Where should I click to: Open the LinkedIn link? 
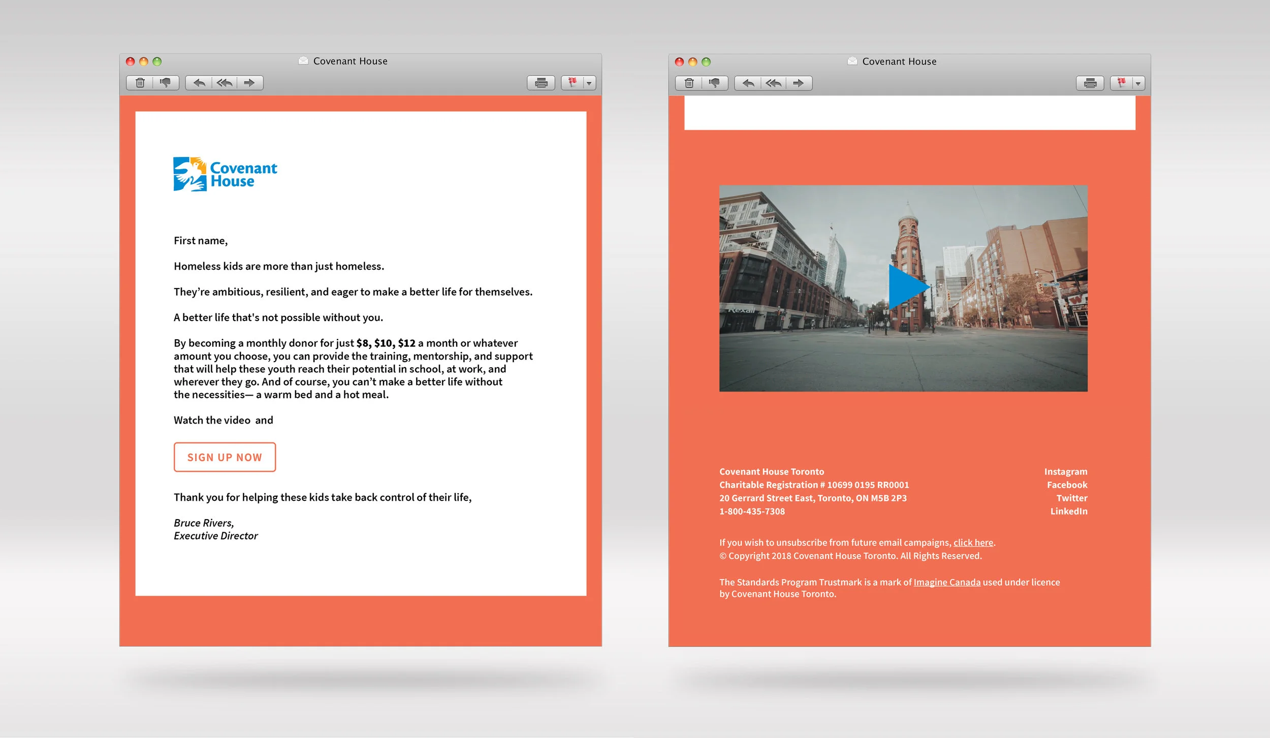click(x=1069, y=511)
